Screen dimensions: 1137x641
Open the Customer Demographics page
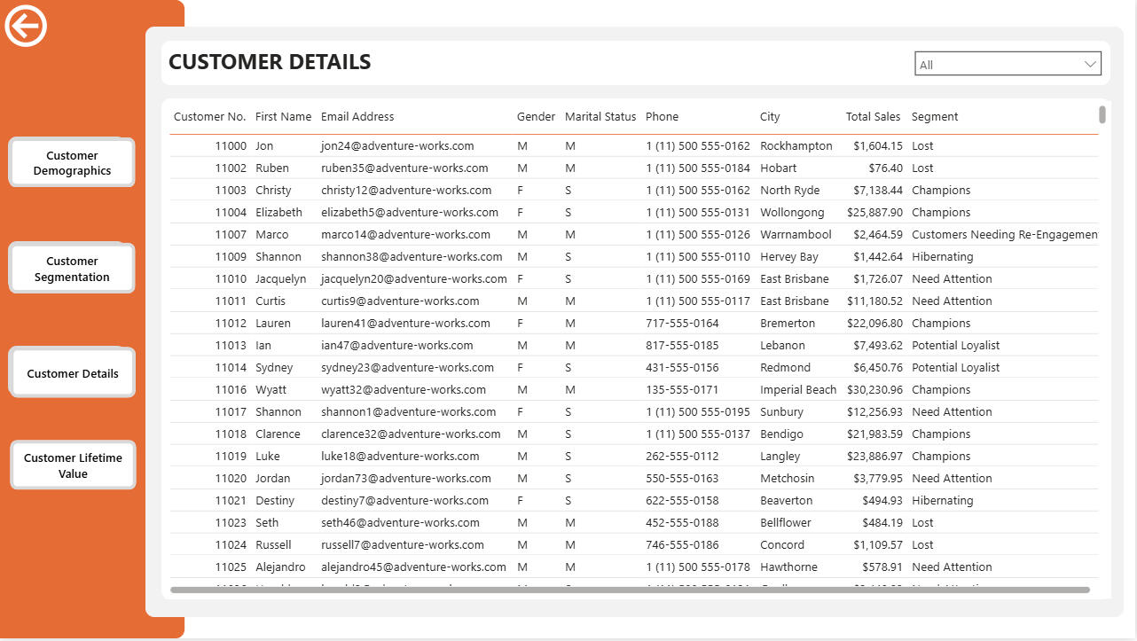(72, 163)
